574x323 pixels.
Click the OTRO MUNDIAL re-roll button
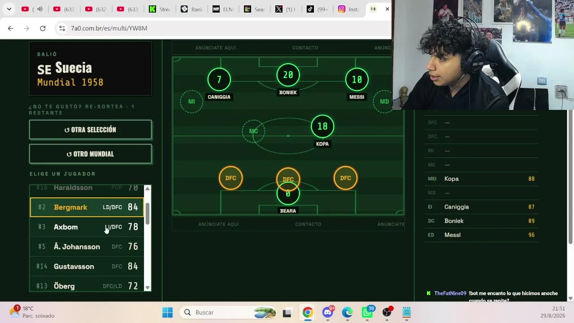[x=91, y=154]
